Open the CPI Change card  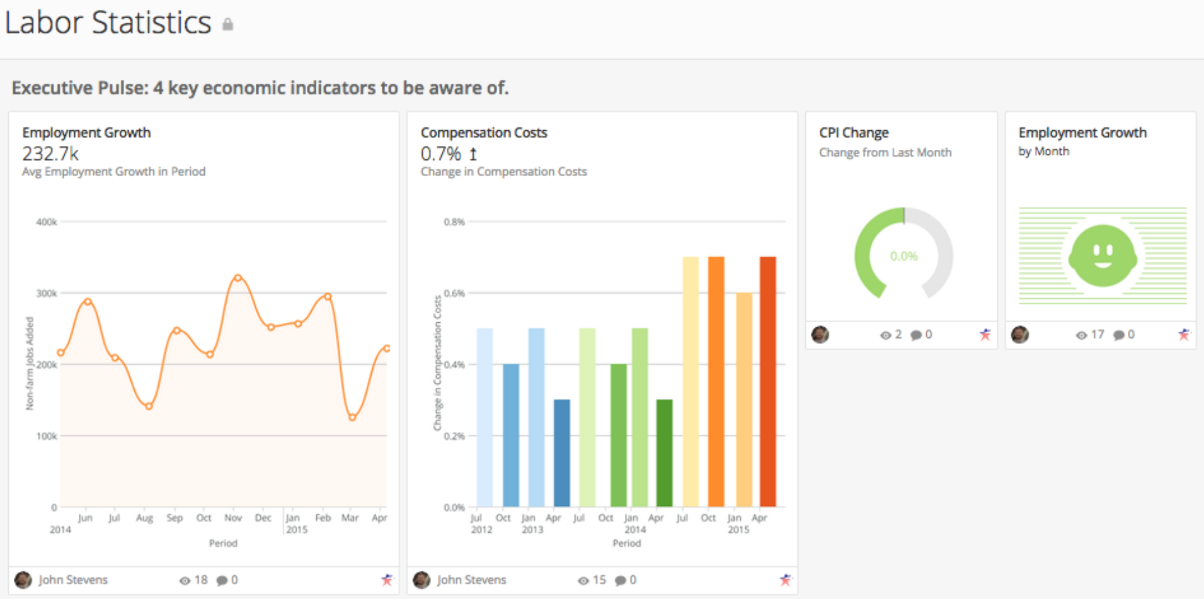click(854, 132)
